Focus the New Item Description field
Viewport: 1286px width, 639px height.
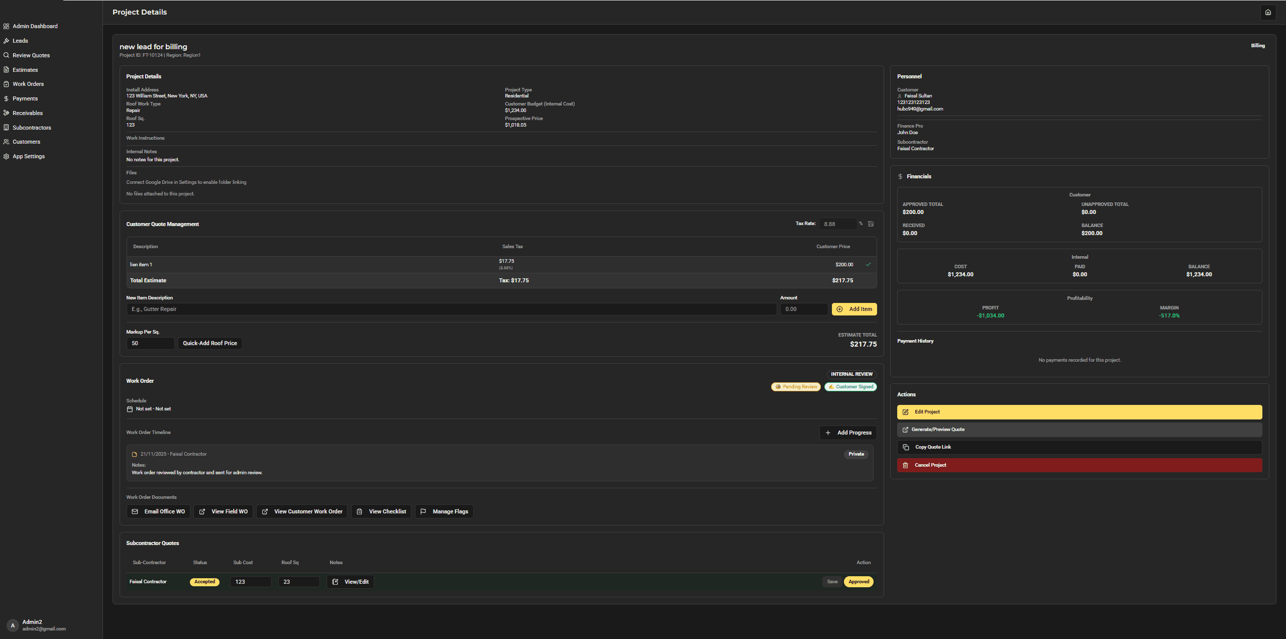point(451,309)
